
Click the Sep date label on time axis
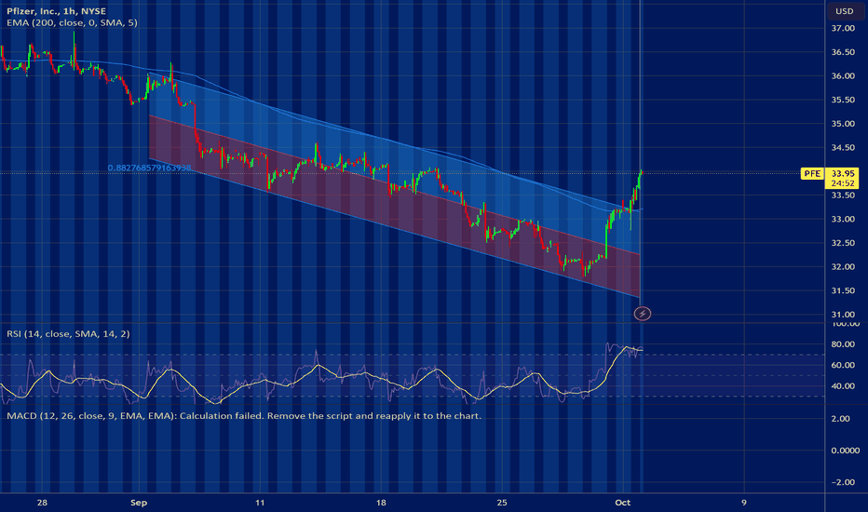139,503
